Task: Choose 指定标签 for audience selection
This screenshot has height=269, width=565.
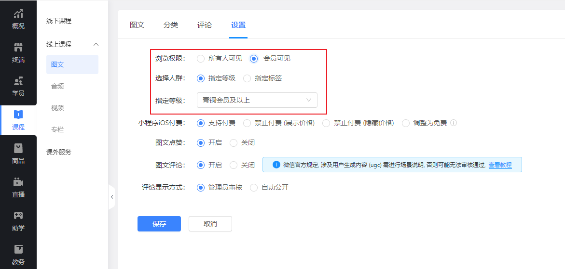Action: tap(247, 78)
